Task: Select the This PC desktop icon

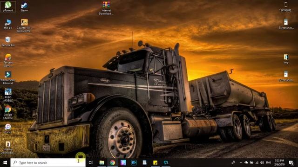Action: click(x=8, y=24)
